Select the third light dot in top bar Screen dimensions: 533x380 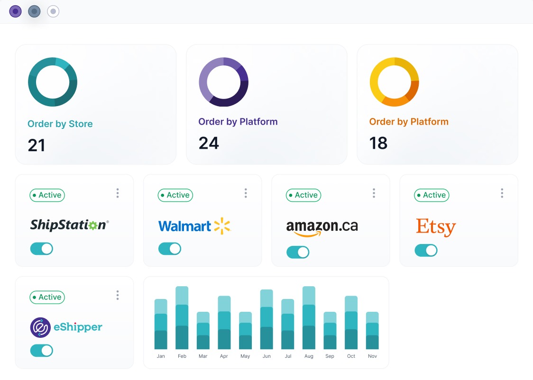point(53,11)
